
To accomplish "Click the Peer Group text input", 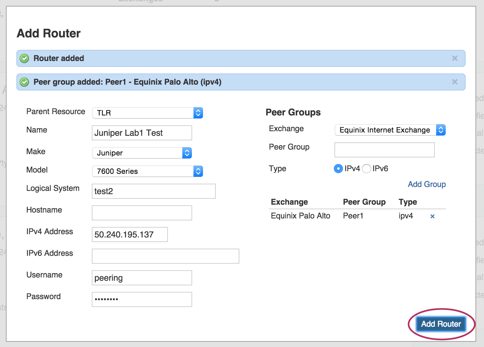I will pyautogui.click(x=384, y=150).
